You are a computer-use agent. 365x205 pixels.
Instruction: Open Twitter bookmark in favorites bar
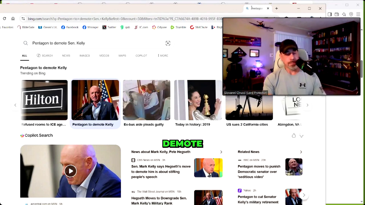click(x=109, y=27)
